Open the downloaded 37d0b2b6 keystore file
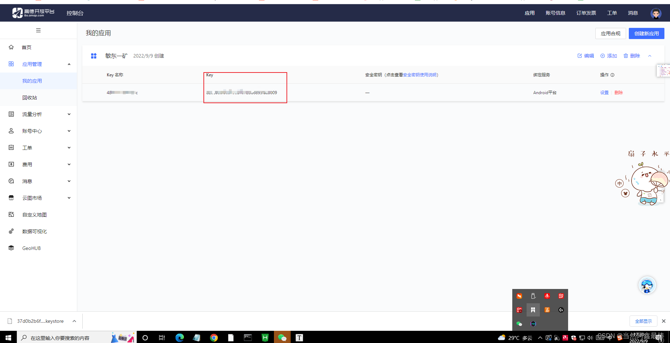Screen dimensions: 670x343 pyautogui.click(x=40, y=321)
